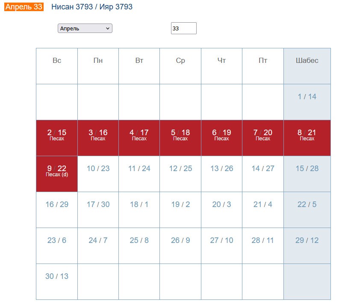The image size is (345, 302).
Task: Select Песах day 5 / 18
Action: click(180, 135)
